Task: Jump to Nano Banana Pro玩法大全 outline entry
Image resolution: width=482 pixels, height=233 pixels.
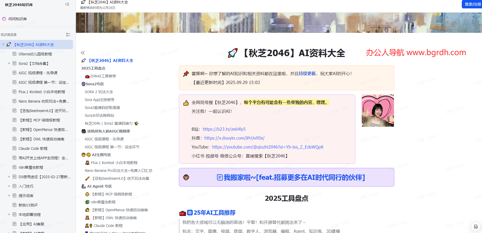Action: [118, 171]
